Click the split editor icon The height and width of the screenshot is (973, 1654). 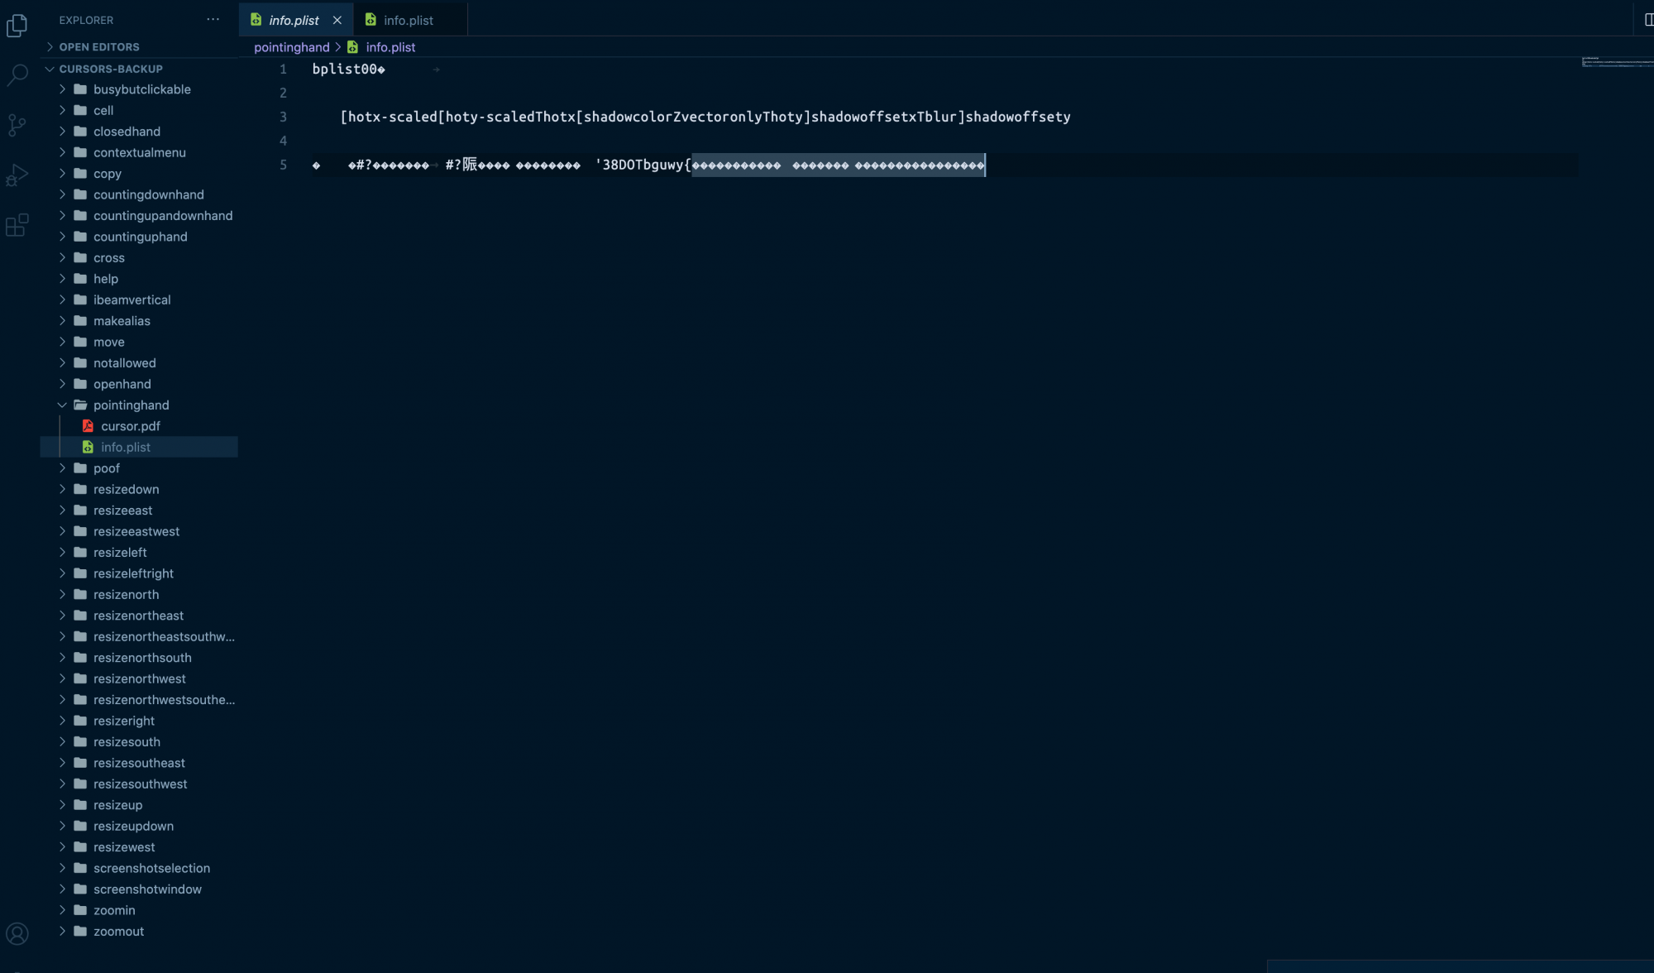[x=1647, y=20]
